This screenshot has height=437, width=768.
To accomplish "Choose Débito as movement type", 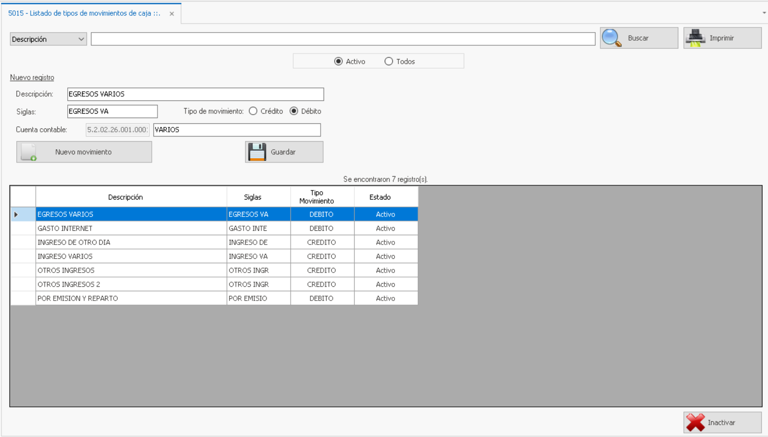I will point(294,111).
